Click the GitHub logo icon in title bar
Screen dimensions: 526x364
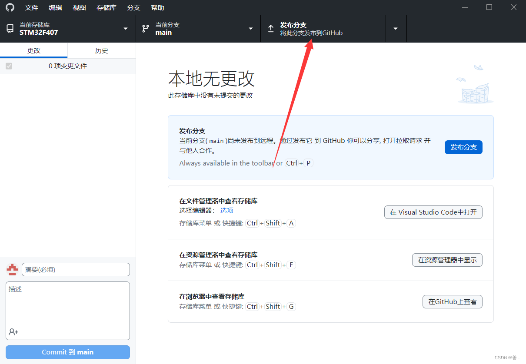10,7
